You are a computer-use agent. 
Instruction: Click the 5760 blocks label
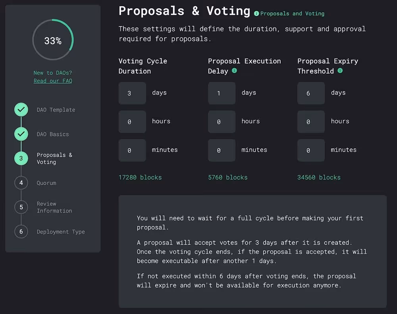(x=227, y=177)
